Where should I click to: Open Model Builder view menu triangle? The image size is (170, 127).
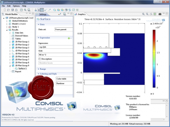[x=27, y=14]
